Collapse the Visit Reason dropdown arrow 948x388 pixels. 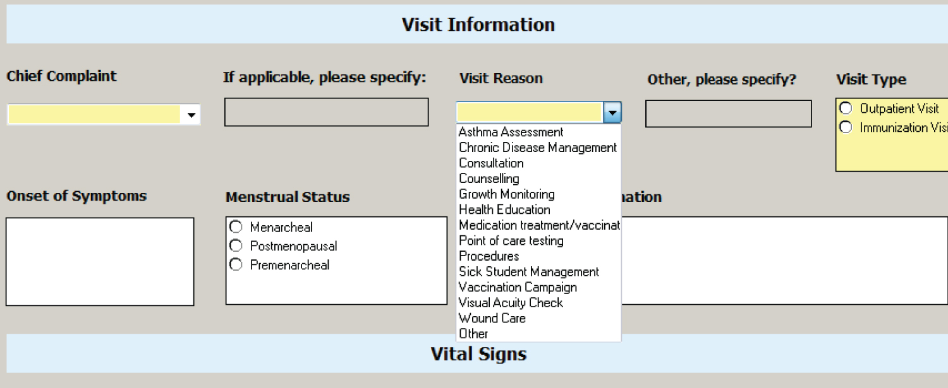point(612,114)
